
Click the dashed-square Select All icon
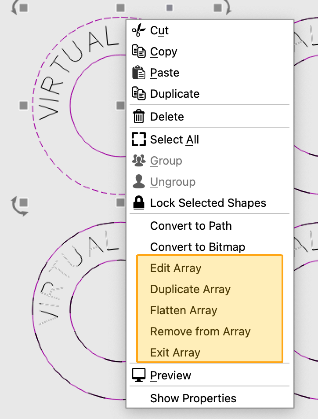pyautogui.click(x=138, y=140)
